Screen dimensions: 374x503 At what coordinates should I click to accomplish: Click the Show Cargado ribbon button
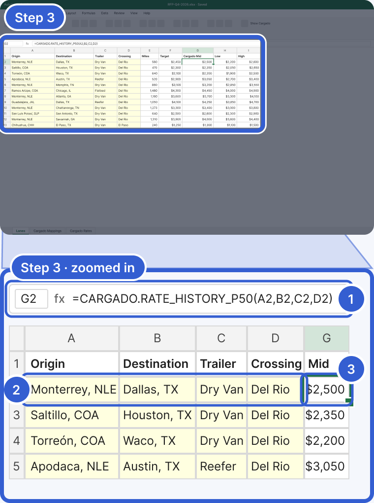pos(256,23)
